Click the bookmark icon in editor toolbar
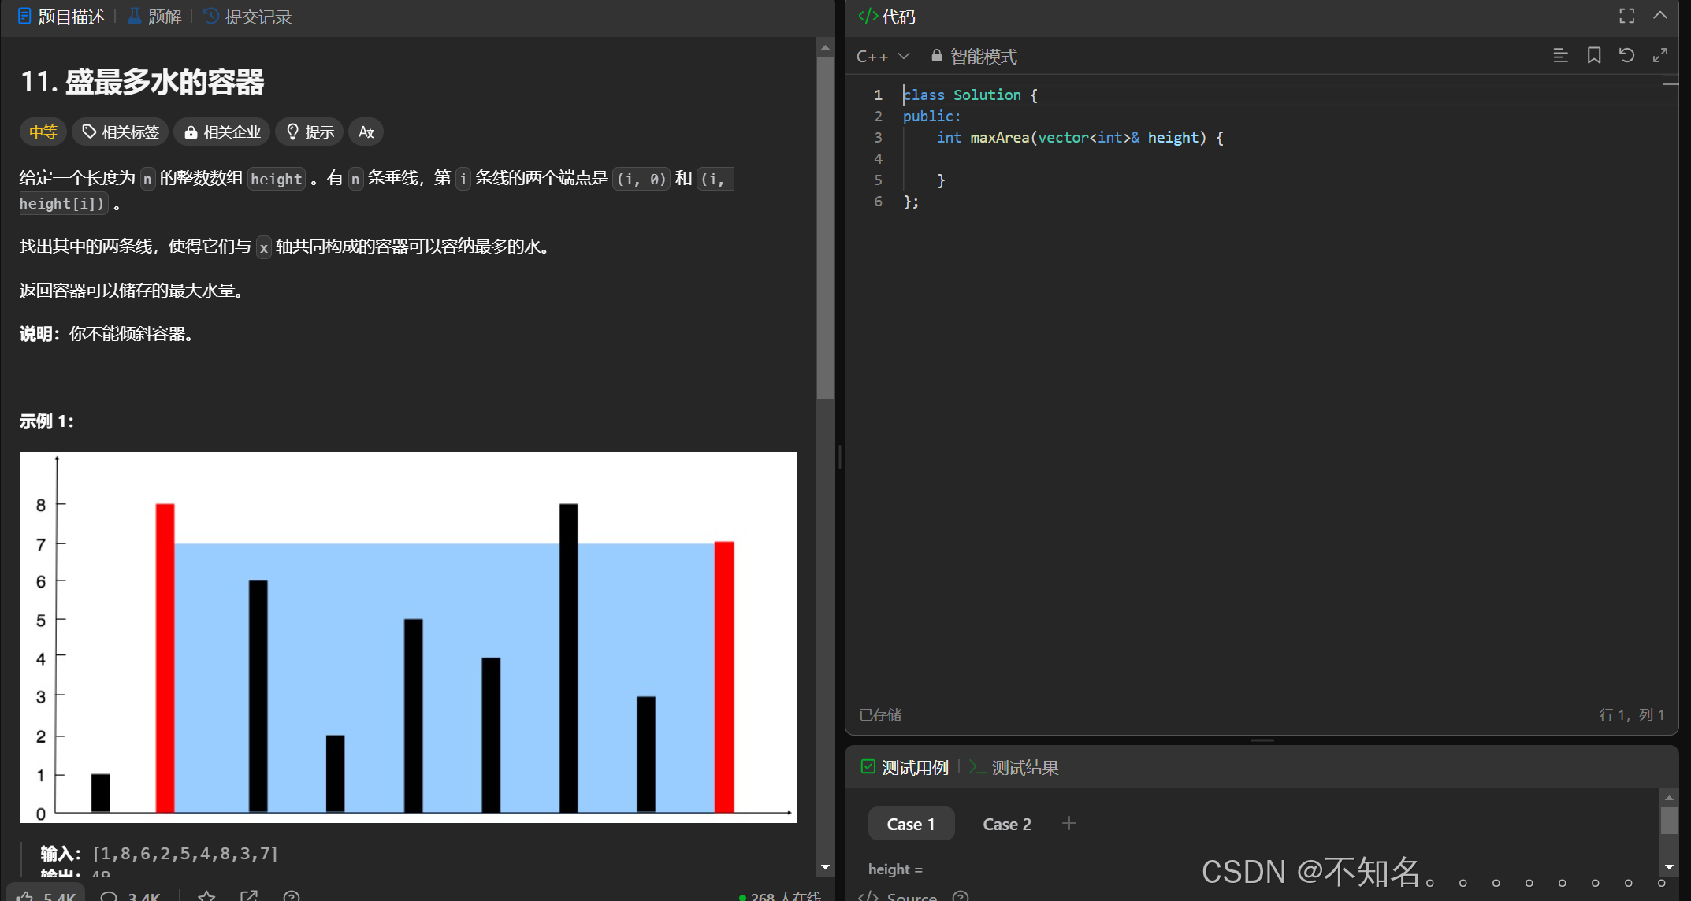 click(x=1593, y=55)
